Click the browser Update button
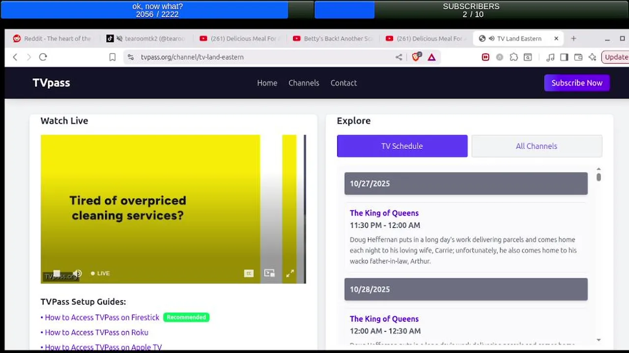The width and height of the screenshot is (629, 353). 615,57
